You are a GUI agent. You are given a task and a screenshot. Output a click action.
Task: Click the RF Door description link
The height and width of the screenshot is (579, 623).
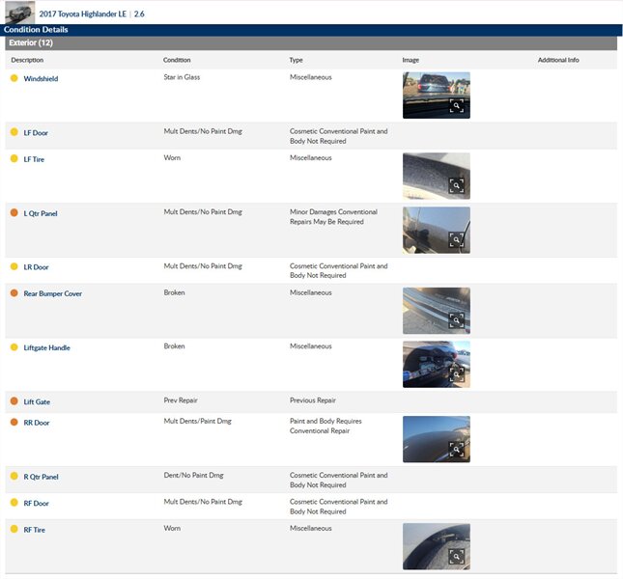click(x=36, y=504)
